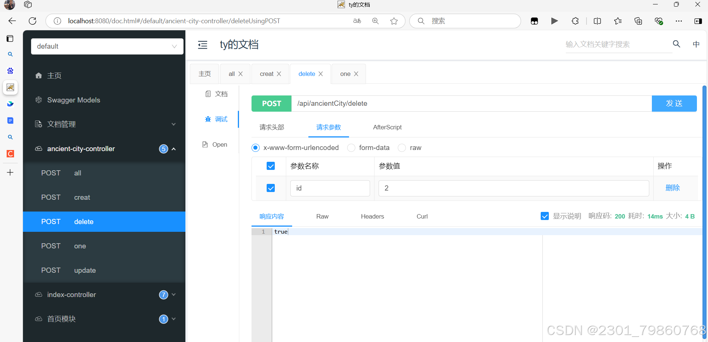Disable the 显示说明 checkbox
708x342 pixels.
[545, 216]
